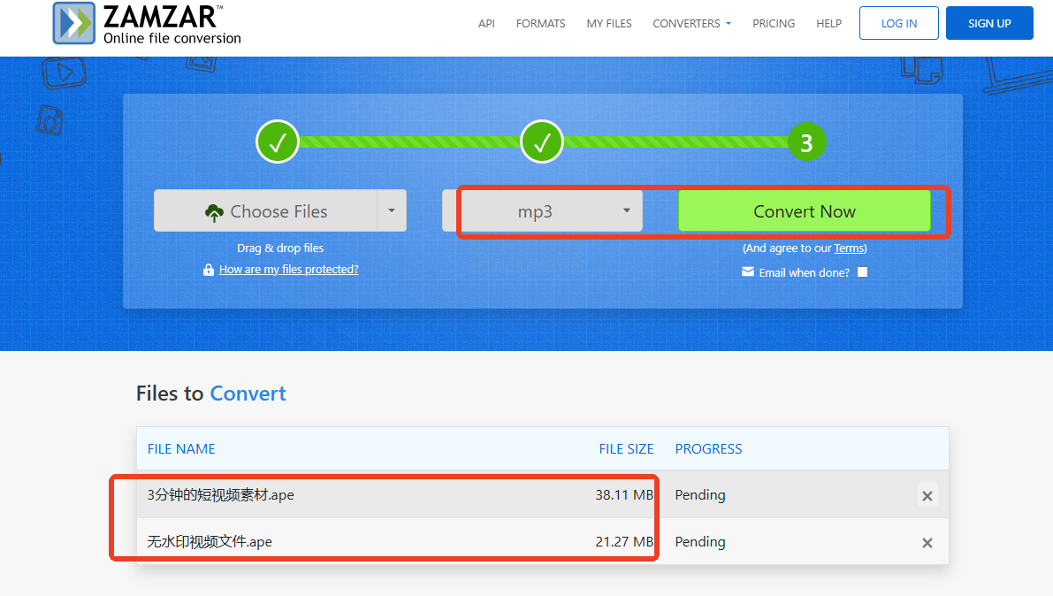1053x596 pixels.
Task: Expand the Choose Files source arrow
Action: [x=392, y=211]
